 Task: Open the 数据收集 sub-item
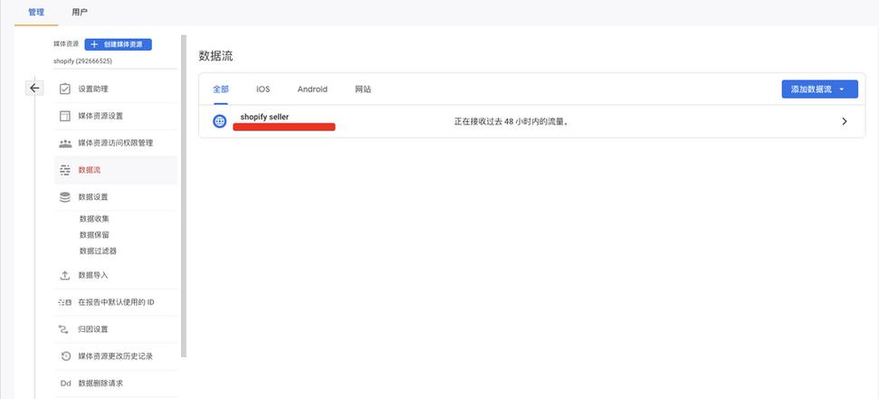click(94, 219)
